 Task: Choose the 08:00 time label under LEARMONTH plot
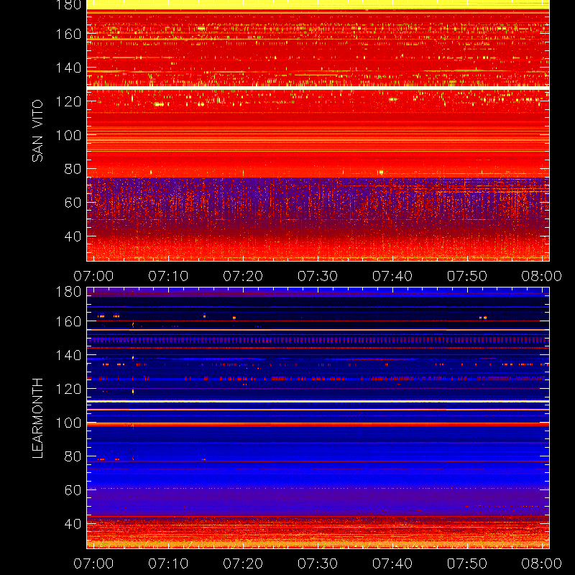[542, 563]
